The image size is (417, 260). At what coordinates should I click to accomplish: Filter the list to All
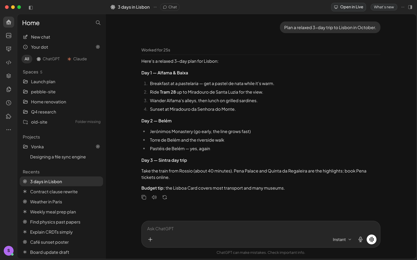pyautogui.click(x=27, y=59)
